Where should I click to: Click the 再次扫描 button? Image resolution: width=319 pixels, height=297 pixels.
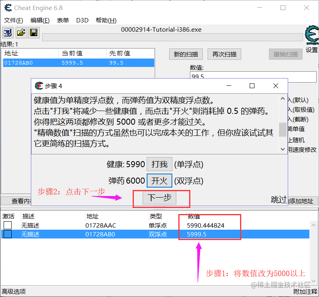(x=224, y=54)
